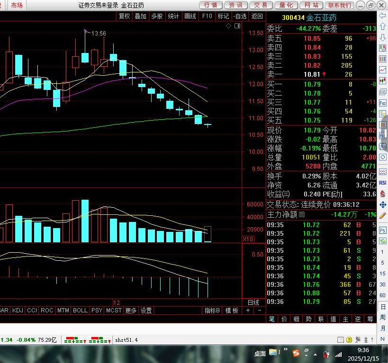
Task: Click the diamond icon above the chart
Action: (x=228, y=26)
